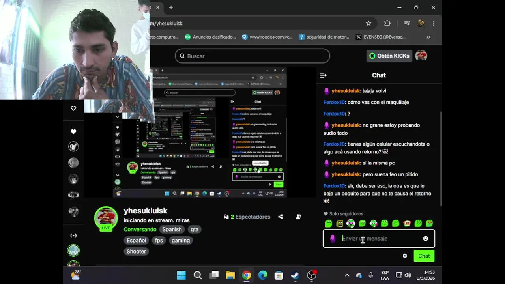
Task: Click the outlined heart sidebar icon
Action: 73,108
